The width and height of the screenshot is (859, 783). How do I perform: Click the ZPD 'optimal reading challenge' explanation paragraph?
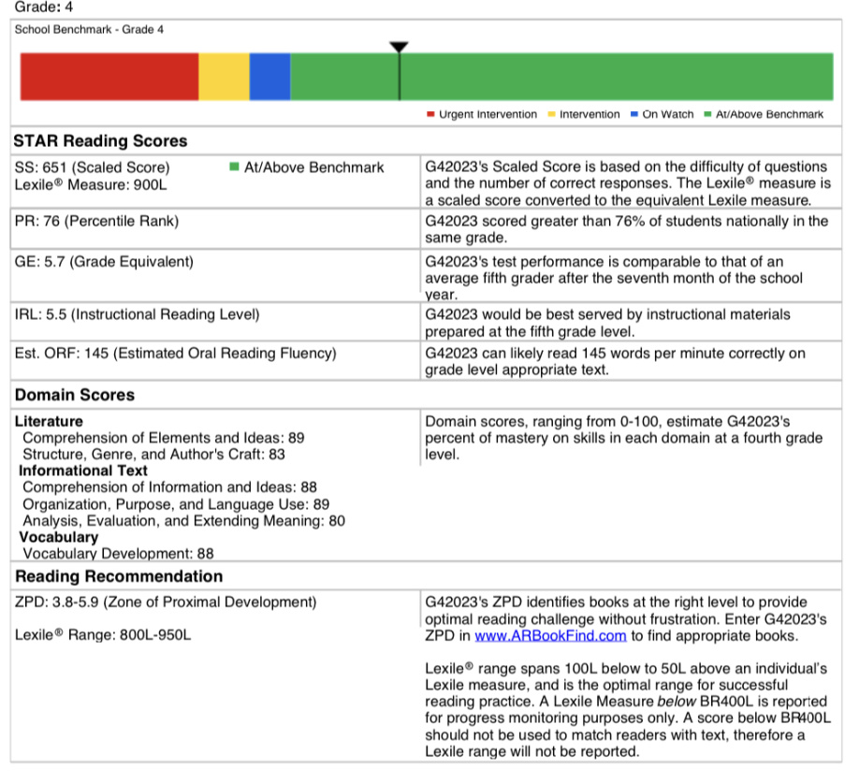(x=626, y=618)
